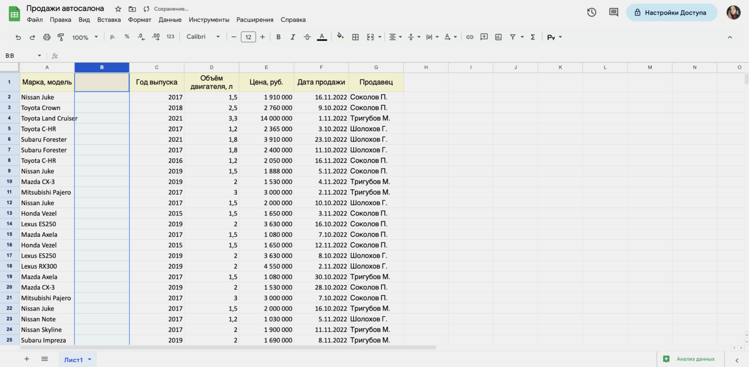Insert a chart from the toolbar
The image size is (749, 367).
498,37
